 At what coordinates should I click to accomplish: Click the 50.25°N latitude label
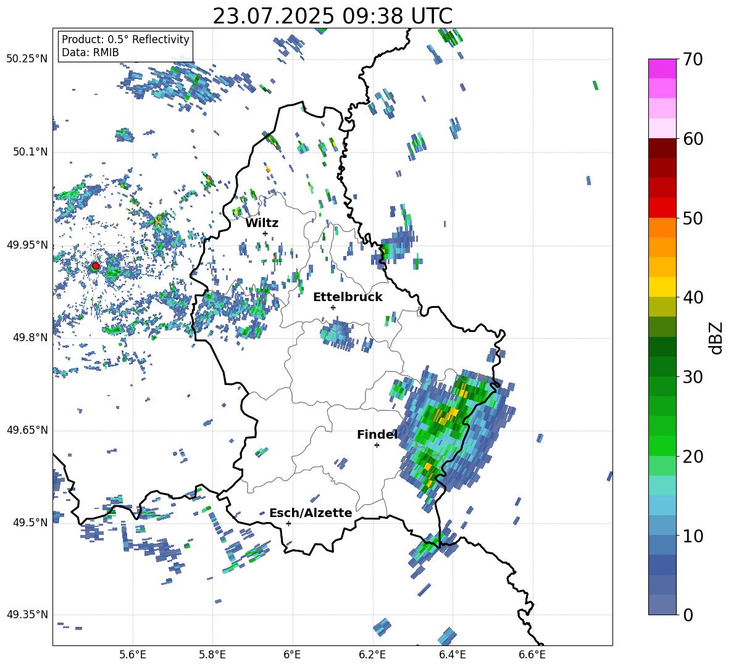pyautogui.click(x=27, y=59)
